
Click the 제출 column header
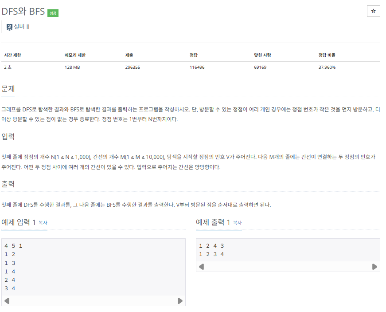[x=129, y=55]
